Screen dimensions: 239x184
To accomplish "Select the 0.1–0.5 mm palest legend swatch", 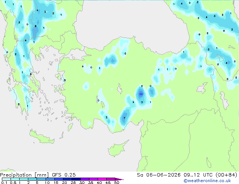I will (6, 179).
